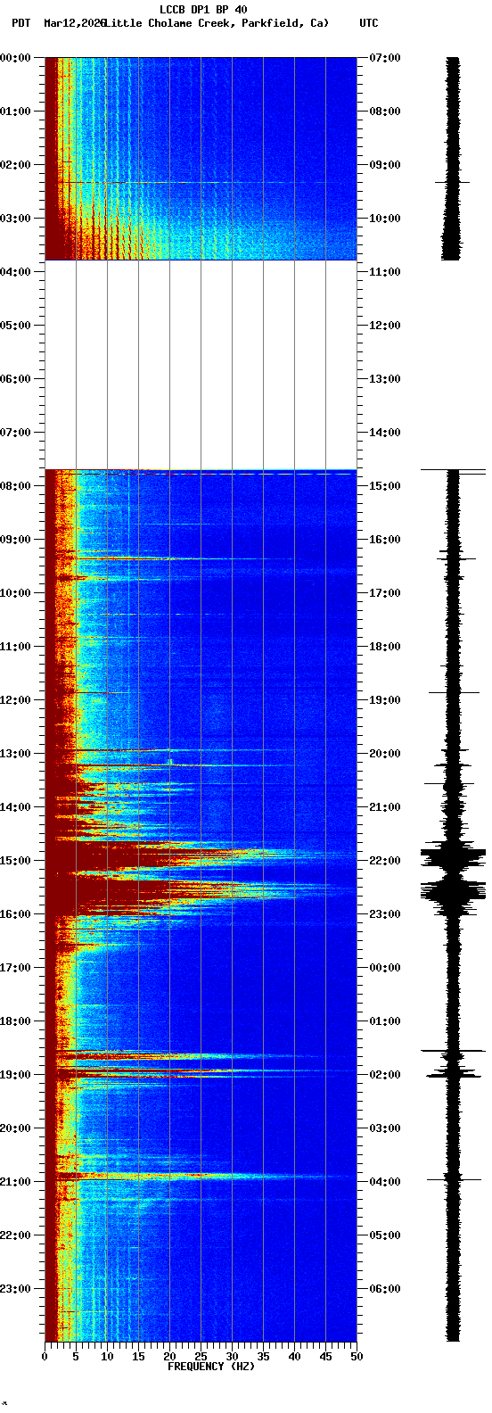Click the title text 'LCCB DP1 BP 40'
This screenshot has width=492, height=1413.
coord(203,10)
